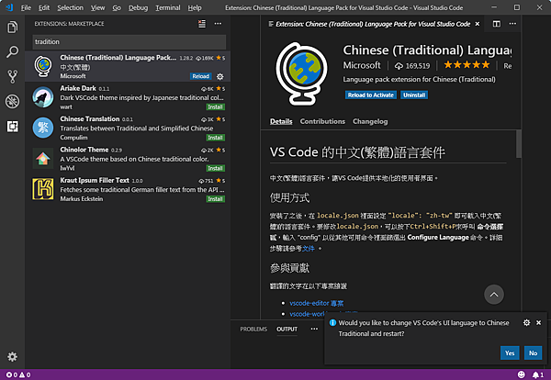The image size is (551, 380).
Task: Open vscode-editor project link
Action: pyautogui.click(x=317, y=303)
